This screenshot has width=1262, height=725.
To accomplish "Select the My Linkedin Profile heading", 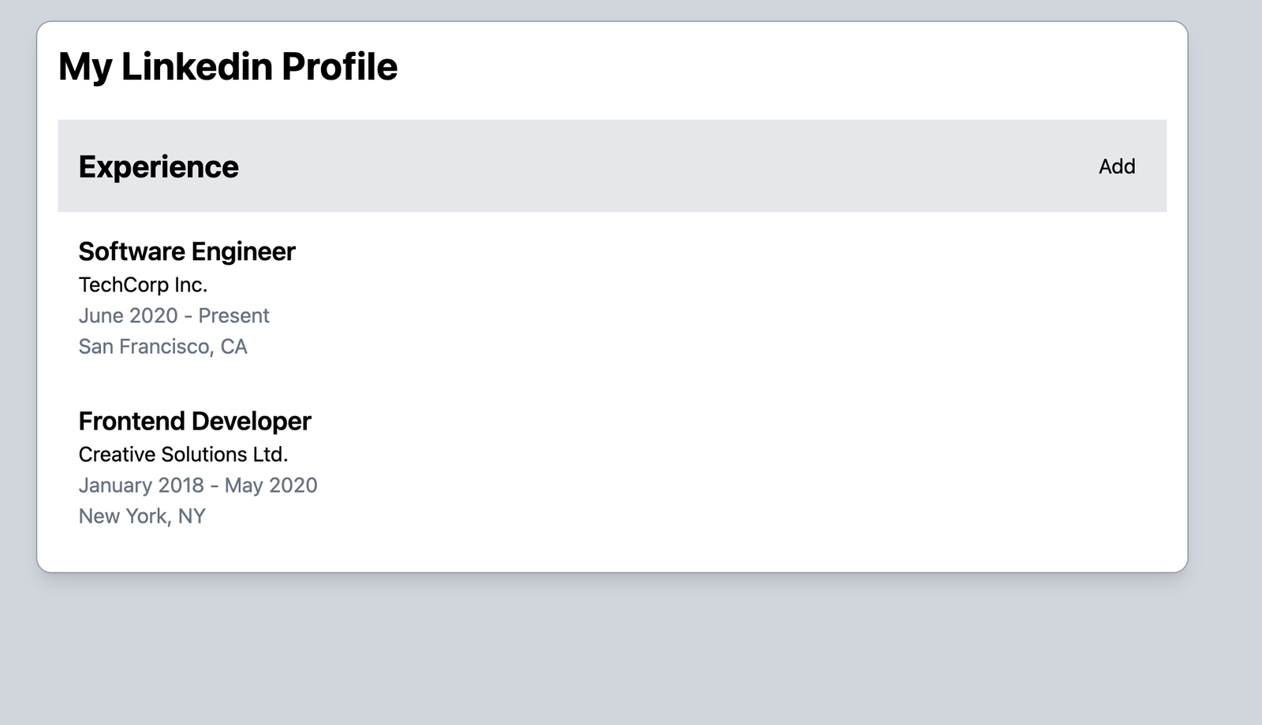I will click(227, 66).
